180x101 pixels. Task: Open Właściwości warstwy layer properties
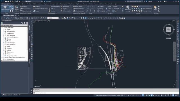point(128,9)
